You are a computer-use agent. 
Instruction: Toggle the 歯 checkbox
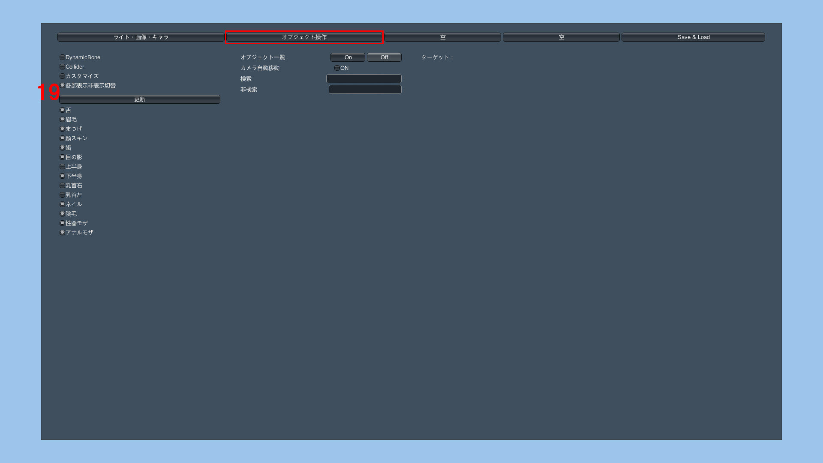point(63,147)
